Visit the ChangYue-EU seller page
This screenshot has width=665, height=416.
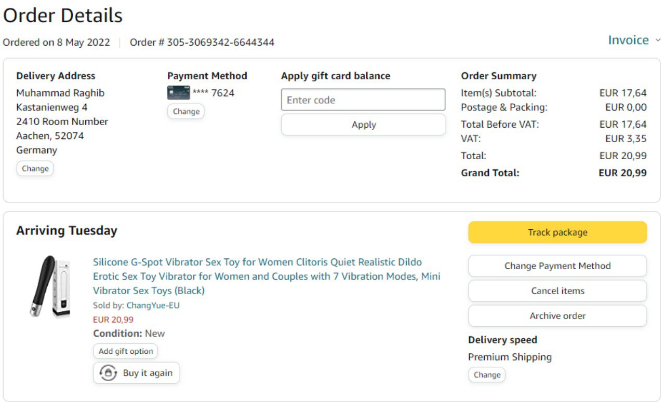[x=153, y=306]
